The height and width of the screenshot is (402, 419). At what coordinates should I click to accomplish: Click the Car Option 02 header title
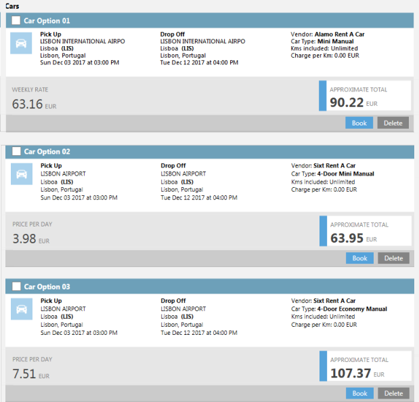point(47,152)
